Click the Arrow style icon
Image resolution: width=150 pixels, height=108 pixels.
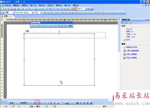[x=84, y=103]
